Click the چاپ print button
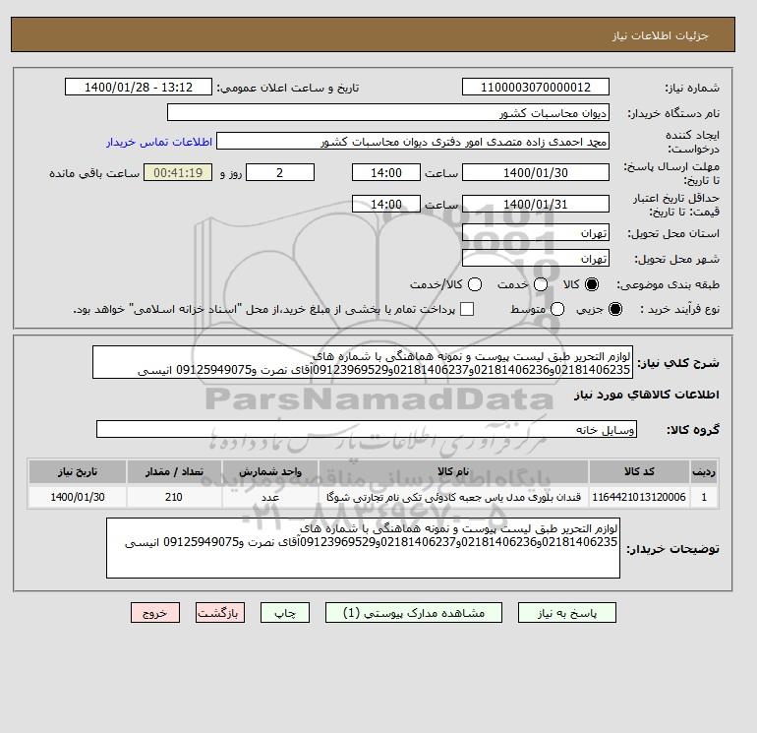Image resolution: width=757 pixels, height=733 pixels. coord(285,613)
